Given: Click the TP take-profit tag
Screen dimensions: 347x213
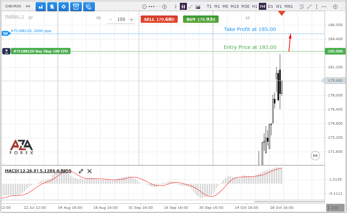Looking at the screenshot, I should 6,33.
